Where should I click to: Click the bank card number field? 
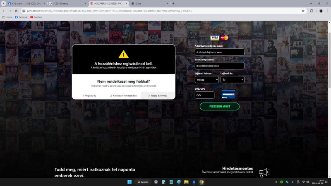click(220, 66)
